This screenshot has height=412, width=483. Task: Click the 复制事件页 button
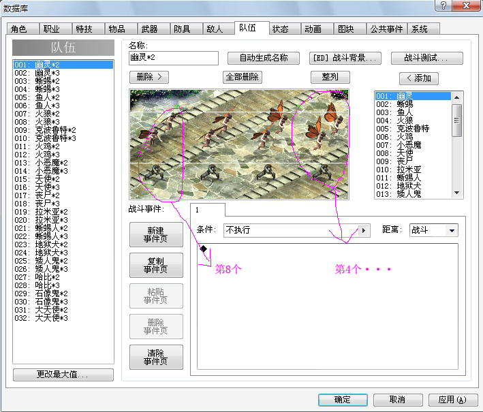point(156,265)
